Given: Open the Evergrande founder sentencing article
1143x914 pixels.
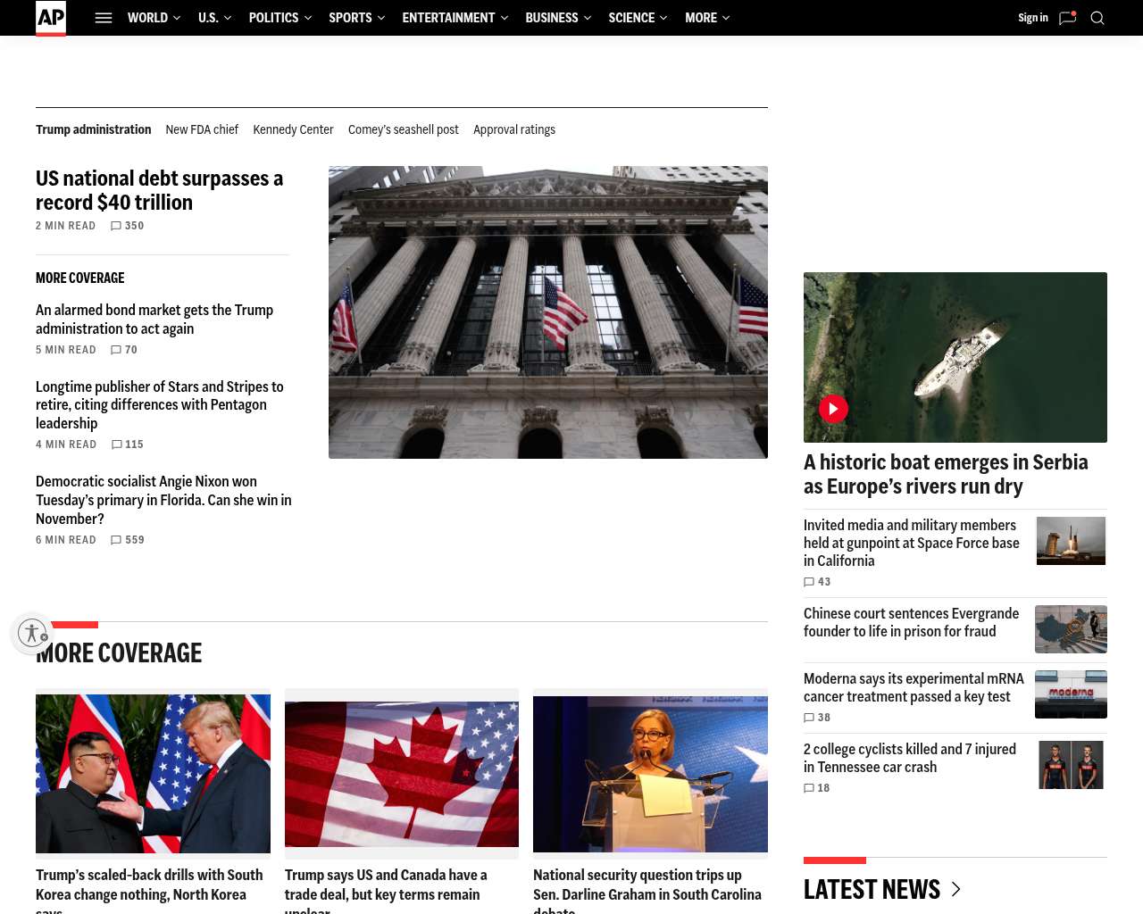Looking at the screenshot, I should (911, 622).
